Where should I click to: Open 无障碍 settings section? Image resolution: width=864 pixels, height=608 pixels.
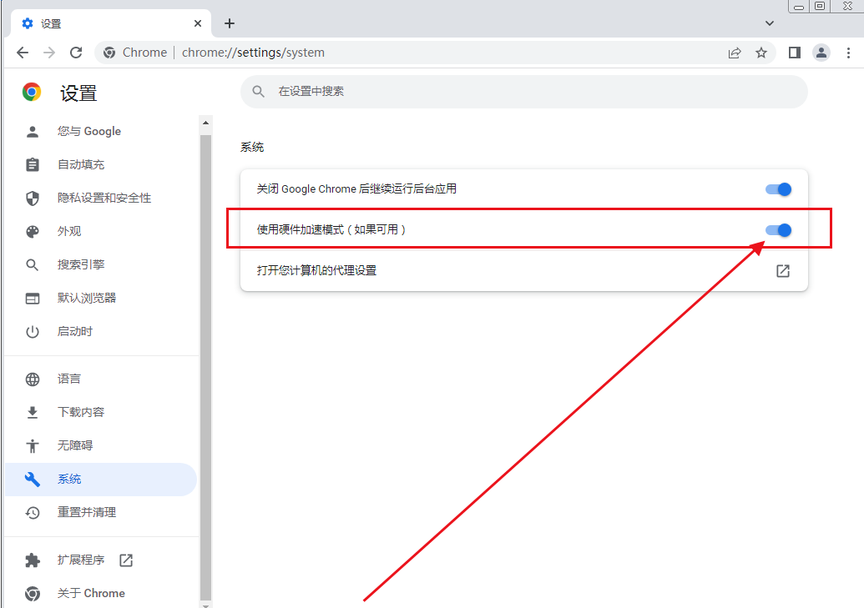(x=101, y=445)
